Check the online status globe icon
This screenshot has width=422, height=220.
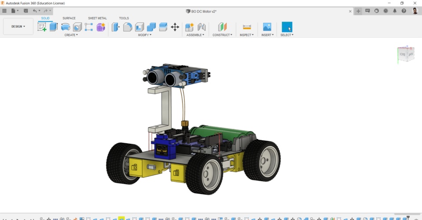[x=377, y=11]
